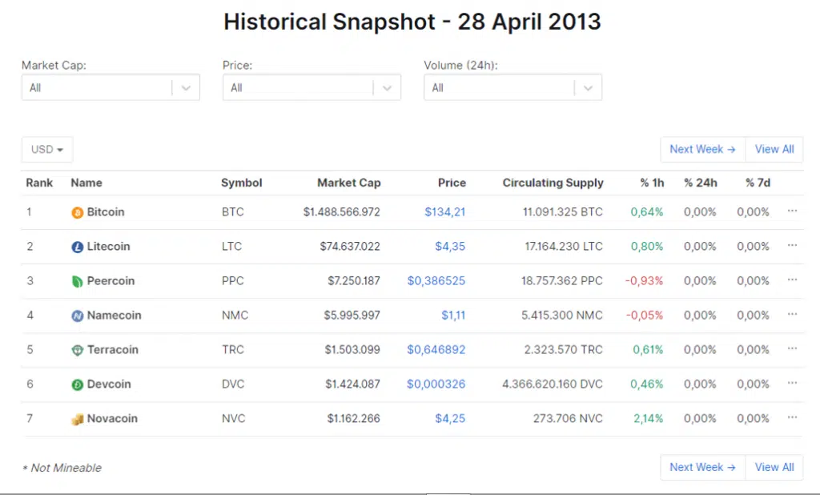Click the Historical Snapshot 28 April 2013 heading
Image resolution: width=820 pixels, height=495 pixels.
point(412,22)
